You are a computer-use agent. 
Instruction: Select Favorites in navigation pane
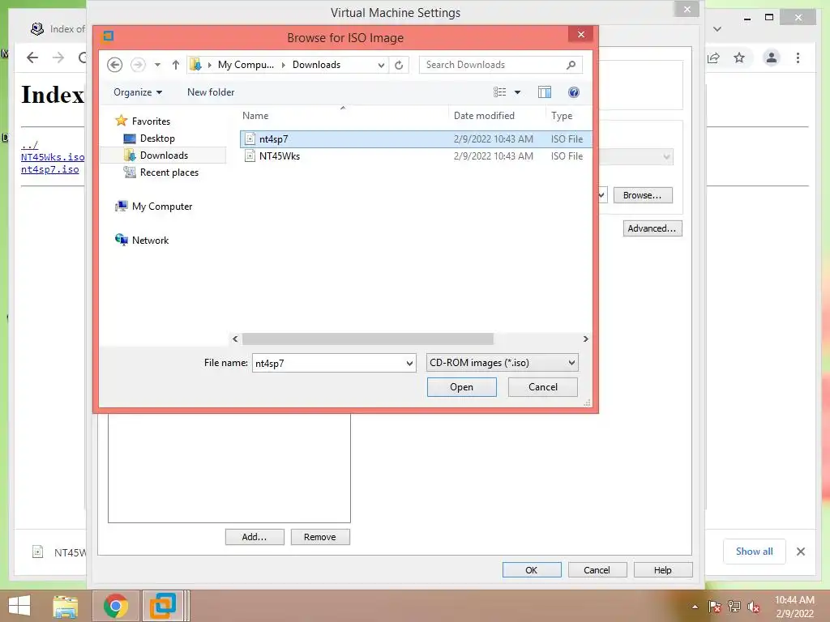151,121
